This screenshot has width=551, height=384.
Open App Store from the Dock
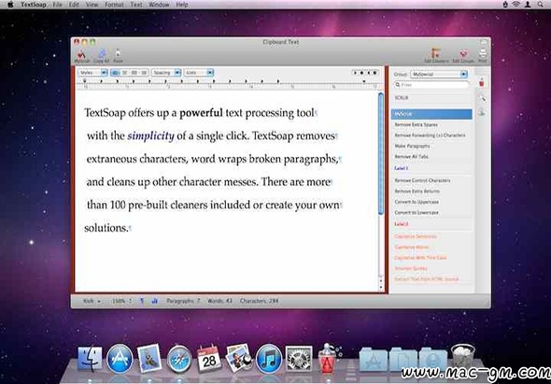(120, 359)
